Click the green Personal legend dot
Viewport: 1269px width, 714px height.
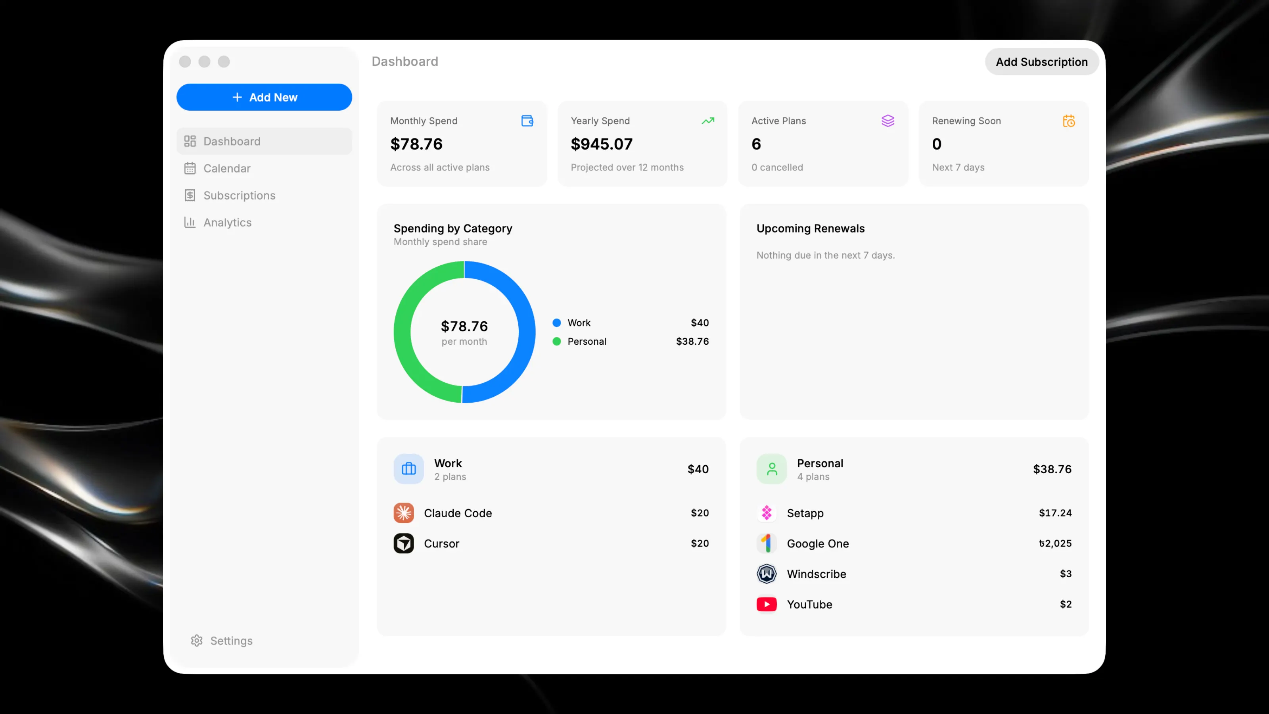click(x=557, y=342)
